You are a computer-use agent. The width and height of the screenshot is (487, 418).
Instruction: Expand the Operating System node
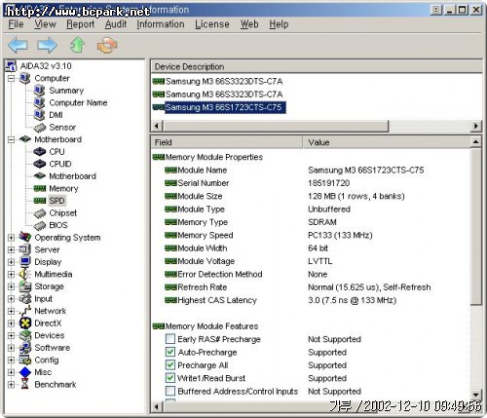tap(11, 238)
